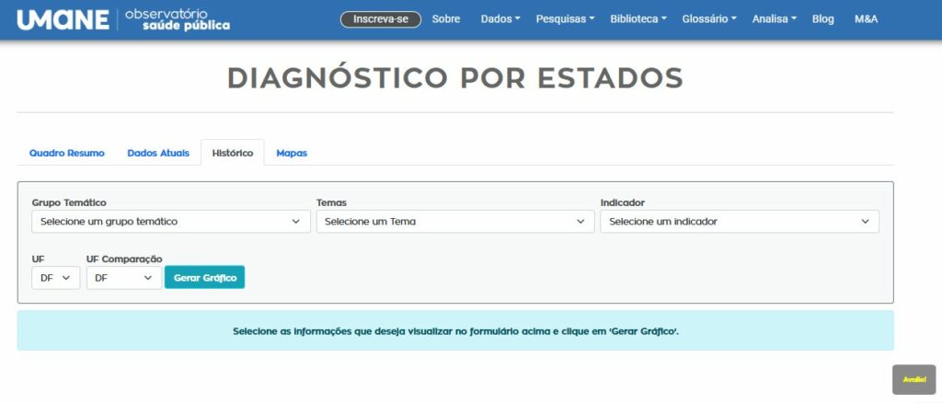Expand the Dados menu
Viewport: 942px width, 403px height.
click(x=500, y=19)
